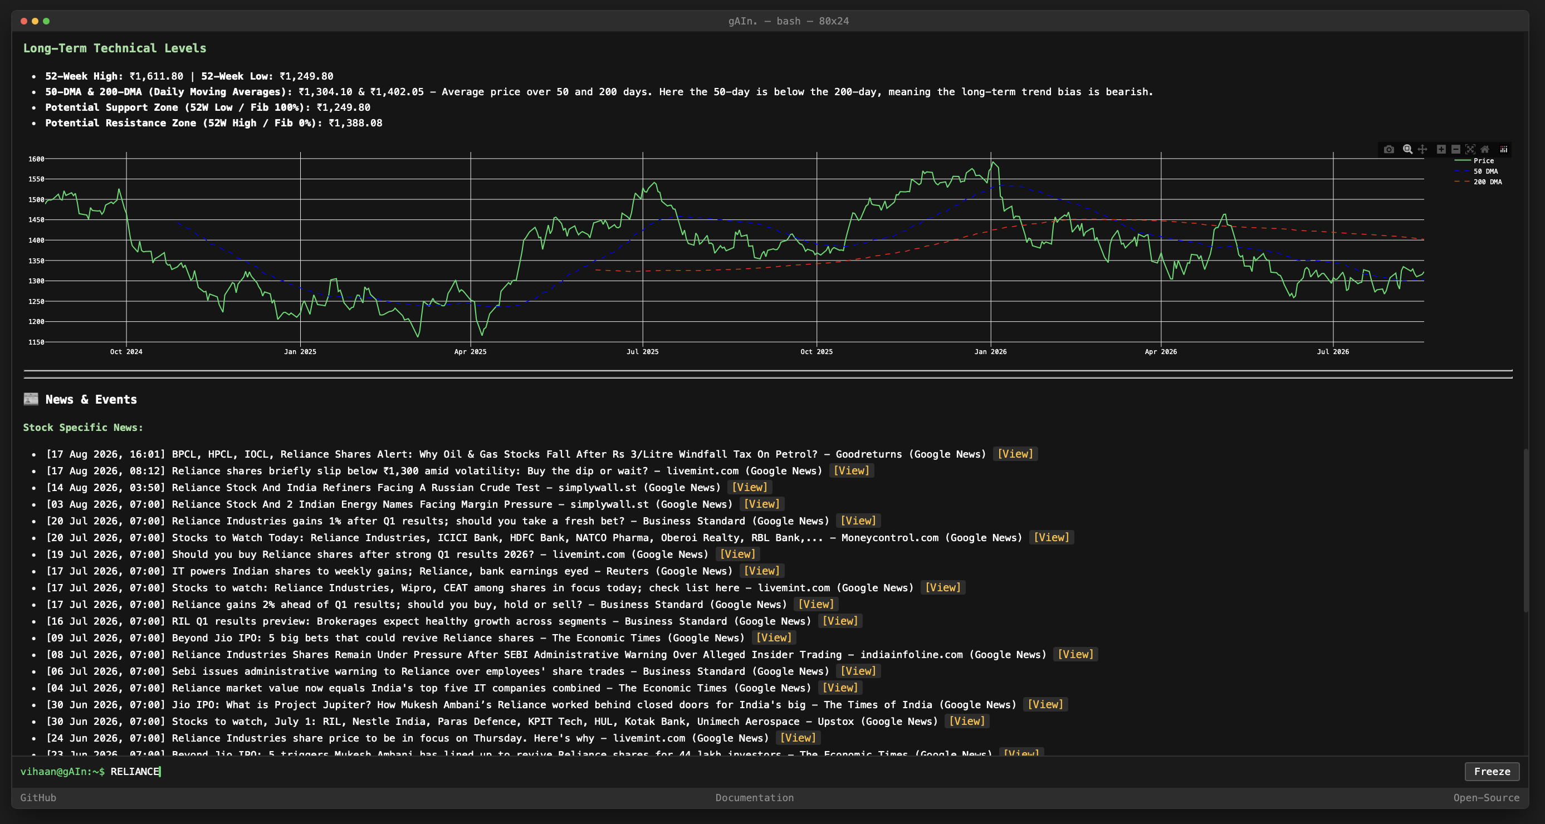Click the green window zoom button
The height and width of the screenshot is (824, 1545).
(x=46, y=21)
